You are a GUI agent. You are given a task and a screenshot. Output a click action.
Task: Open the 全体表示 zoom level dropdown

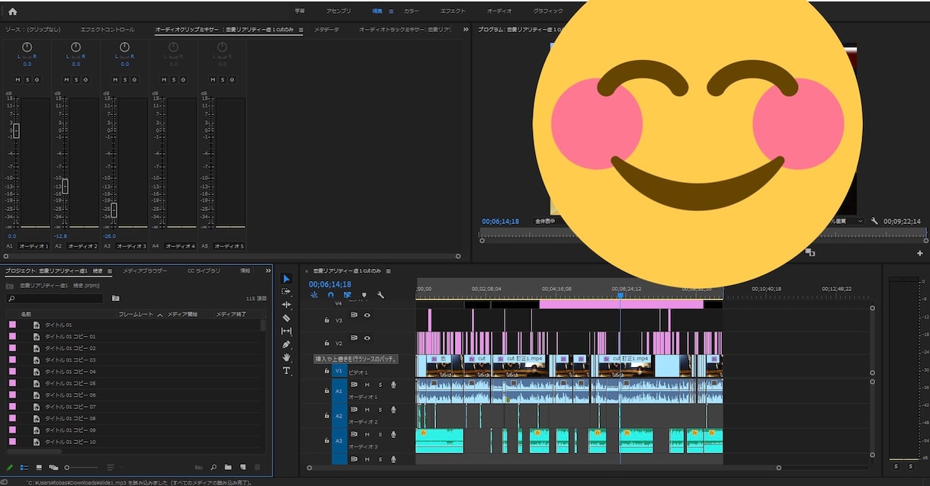click(547, 222)
